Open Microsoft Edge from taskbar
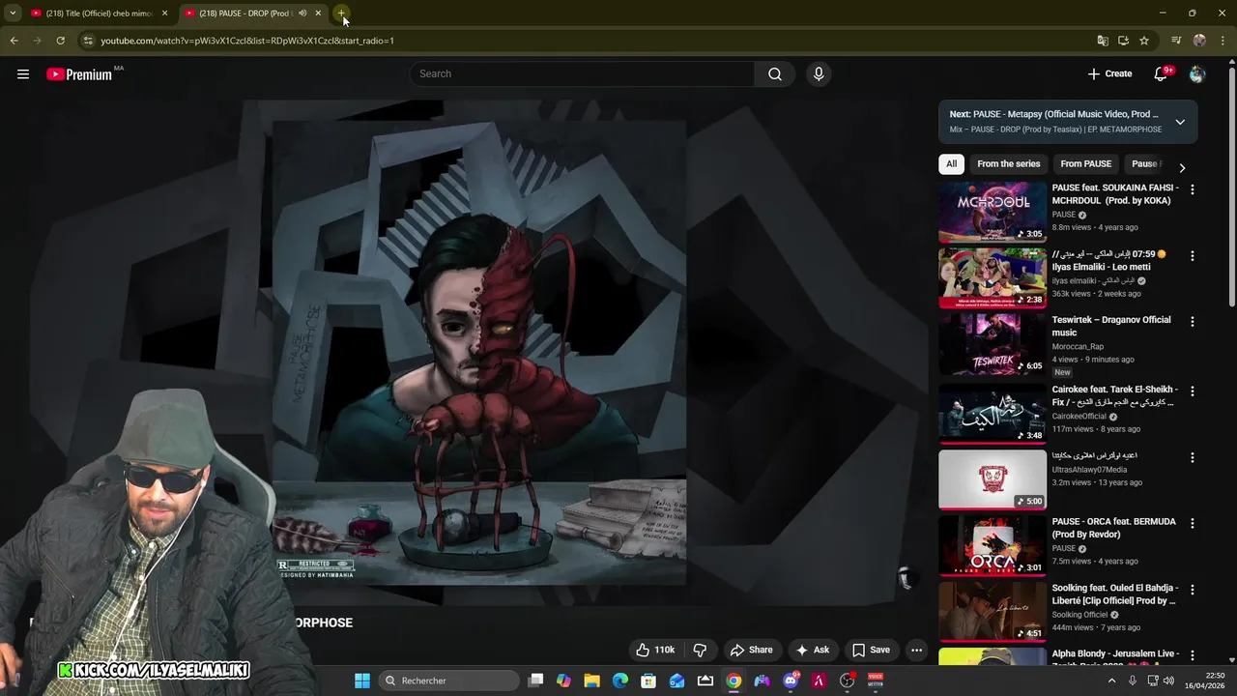This screenshot has width=1237, height=696. (x=620, y=681)
